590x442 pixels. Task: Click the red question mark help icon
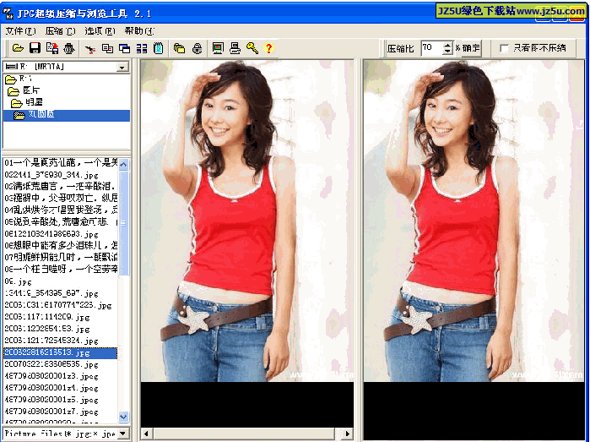point(268,48)
